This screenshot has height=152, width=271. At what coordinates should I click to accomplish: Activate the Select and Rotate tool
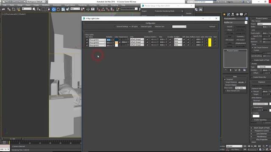(58, 9)
